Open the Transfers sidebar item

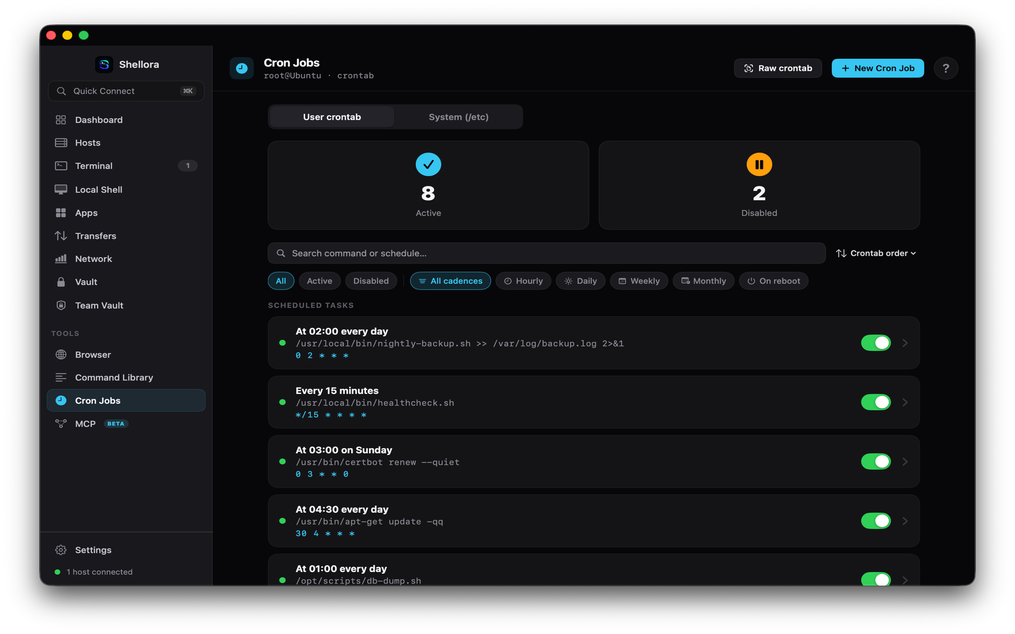coord(126,236)
